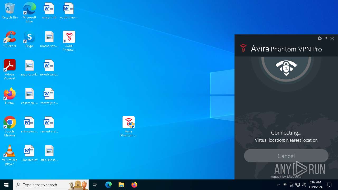Expand the hidden system tray icons
Image resolution: width=338 pixels, height=190 pixels.
(278, 185)
